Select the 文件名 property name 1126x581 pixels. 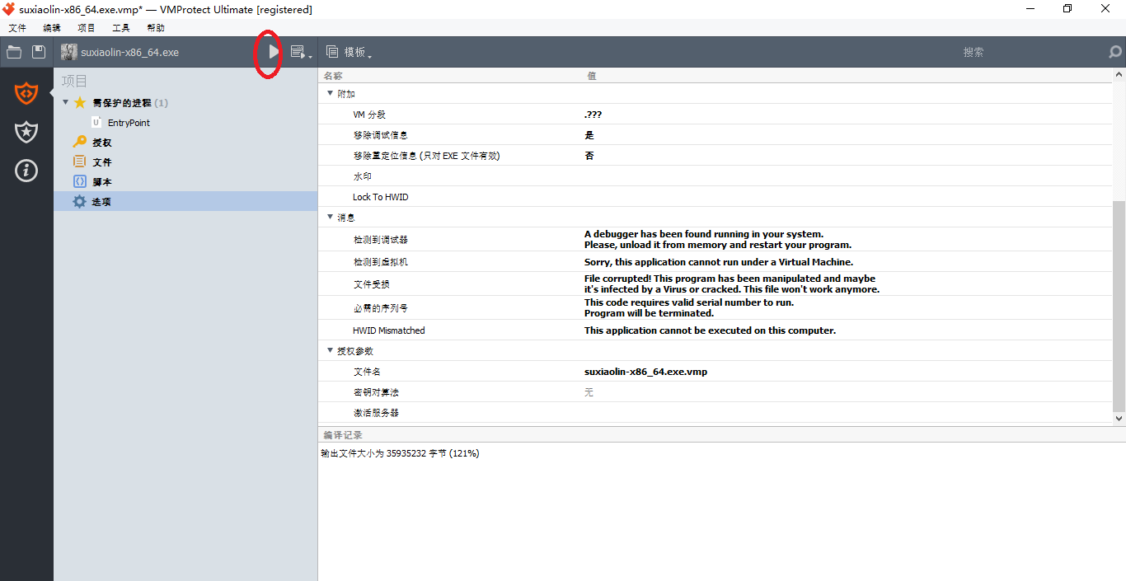(367, 372)
